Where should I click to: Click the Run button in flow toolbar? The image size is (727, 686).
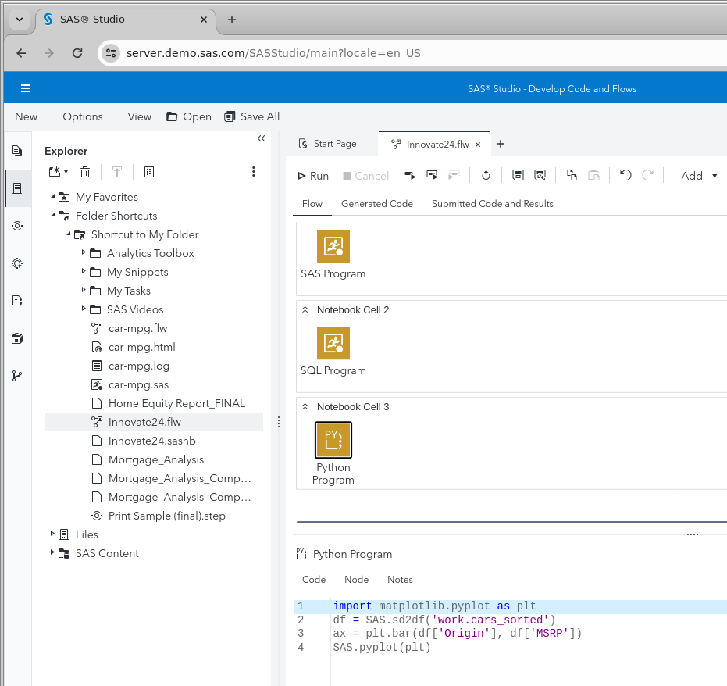coord(313,176)
